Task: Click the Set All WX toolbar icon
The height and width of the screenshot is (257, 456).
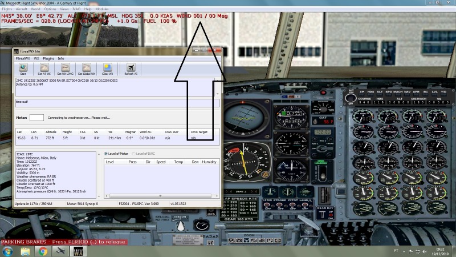Action: tap(44, 67)
